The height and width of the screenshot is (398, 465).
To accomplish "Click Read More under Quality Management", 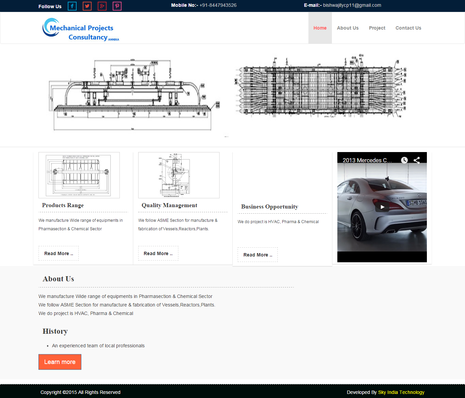I will point(158,253).
